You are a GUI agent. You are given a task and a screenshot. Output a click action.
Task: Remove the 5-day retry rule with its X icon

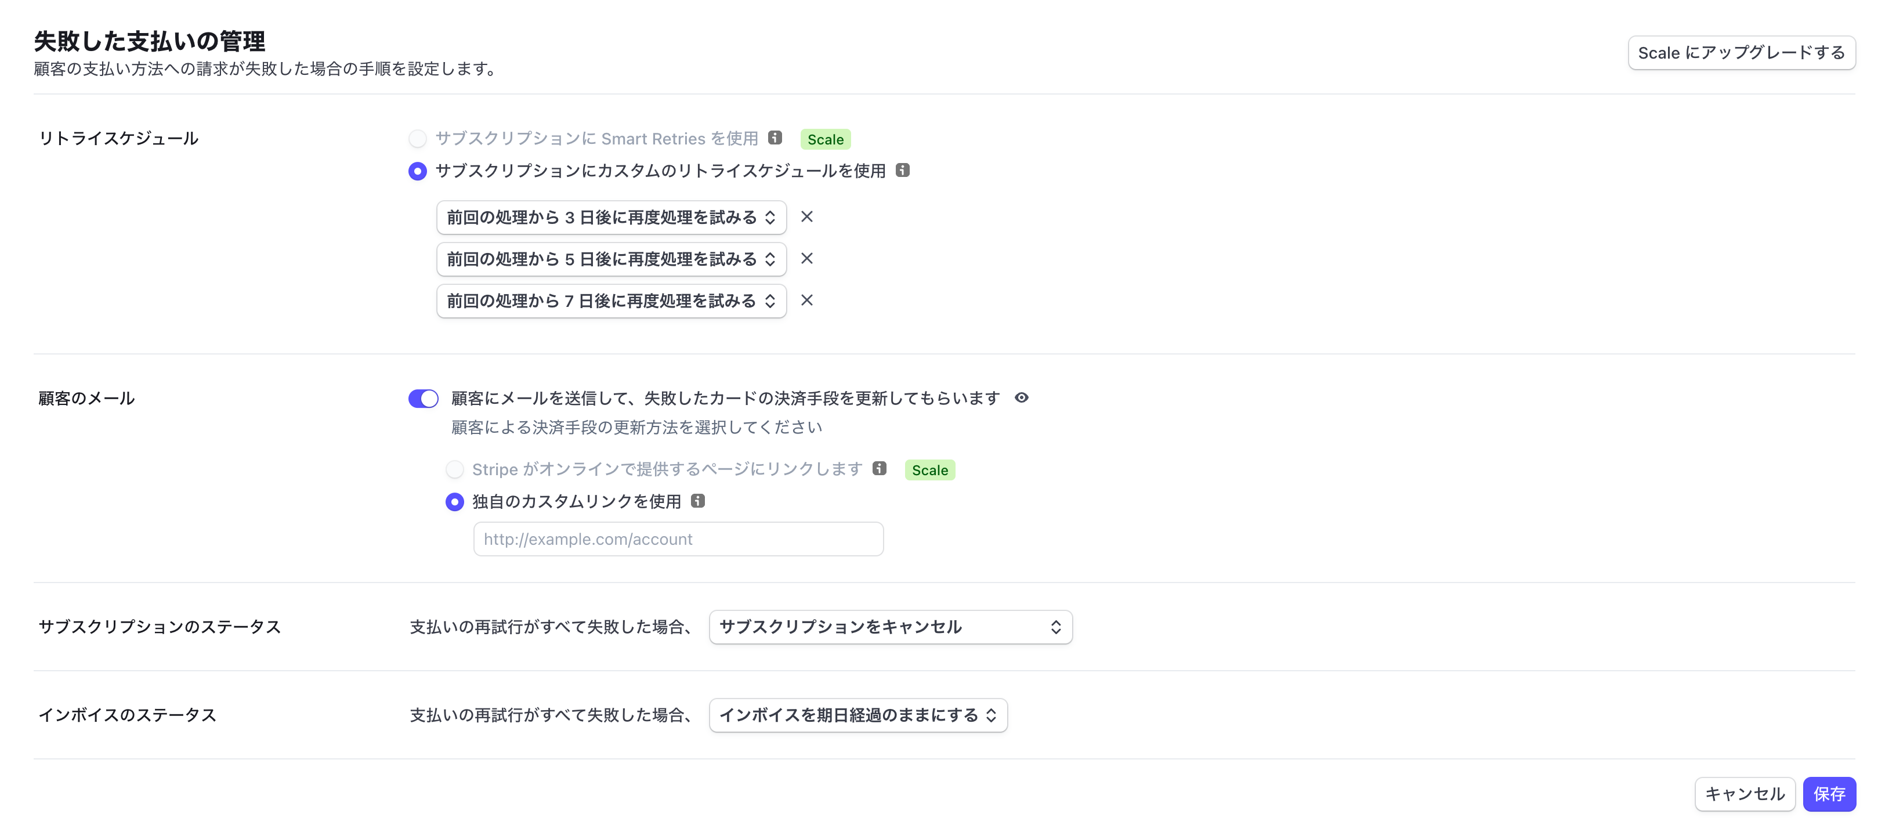tap(808, 258)
